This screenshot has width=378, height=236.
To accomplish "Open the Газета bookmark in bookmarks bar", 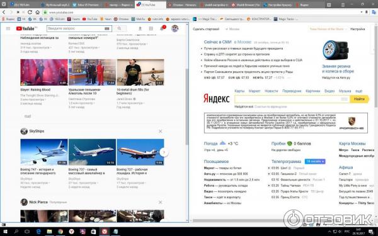I will click(x=74, y=19).
